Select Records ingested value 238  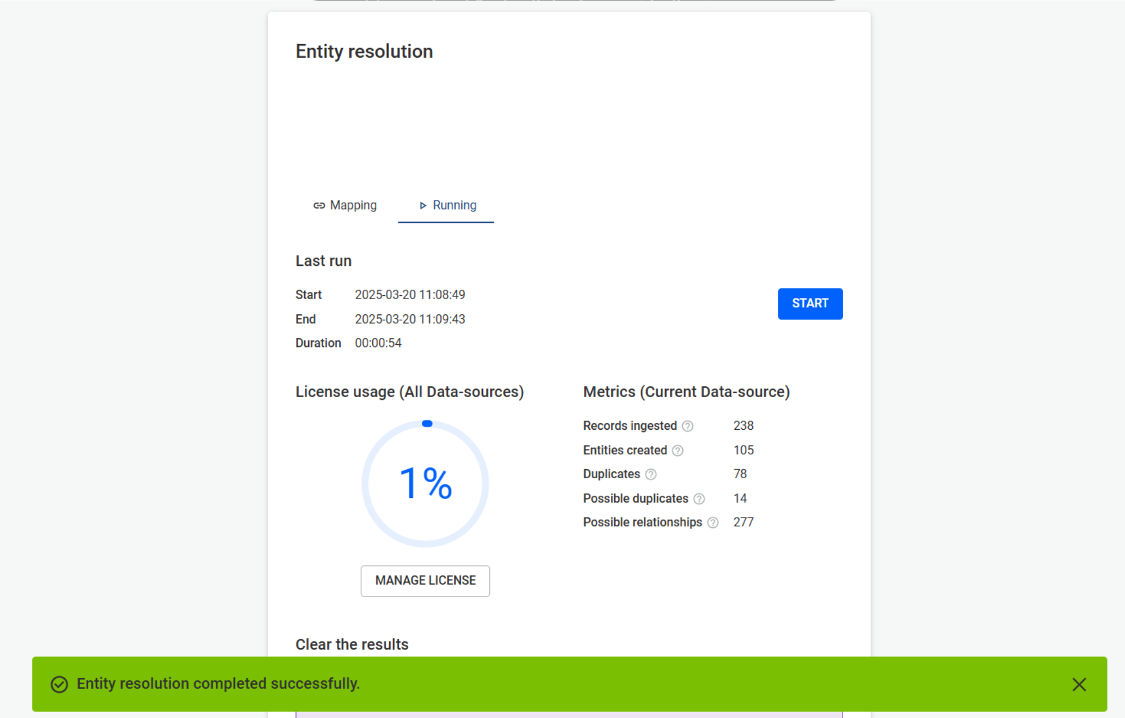(743, 426)
